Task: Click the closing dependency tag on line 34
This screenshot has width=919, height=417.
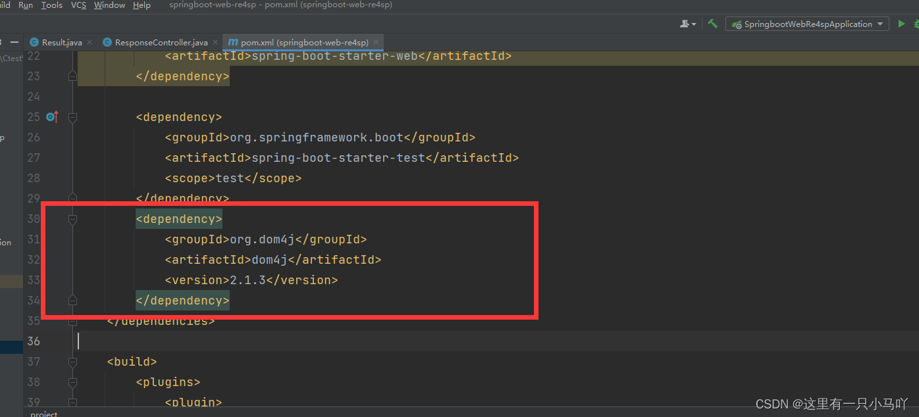Action: coord(182,300)
